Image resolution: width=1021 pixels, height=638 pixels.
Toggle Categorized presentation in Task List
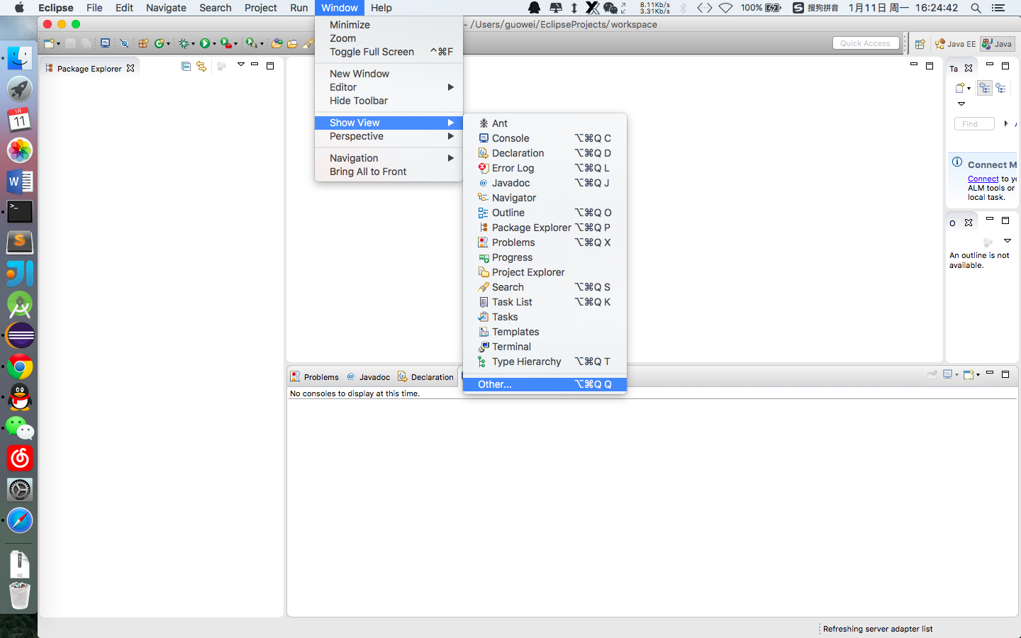tap(985, 88)
